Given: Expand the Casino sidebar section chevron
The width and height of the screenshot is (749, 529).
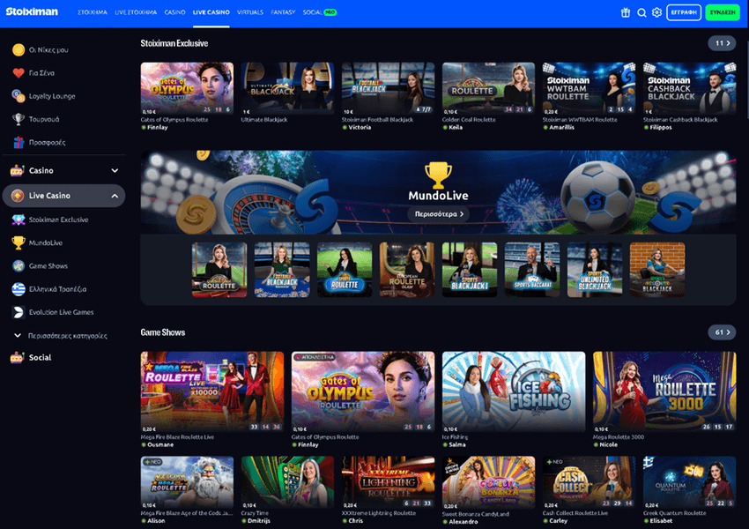Looking at the screenshot, I should (x=115, y=170).
